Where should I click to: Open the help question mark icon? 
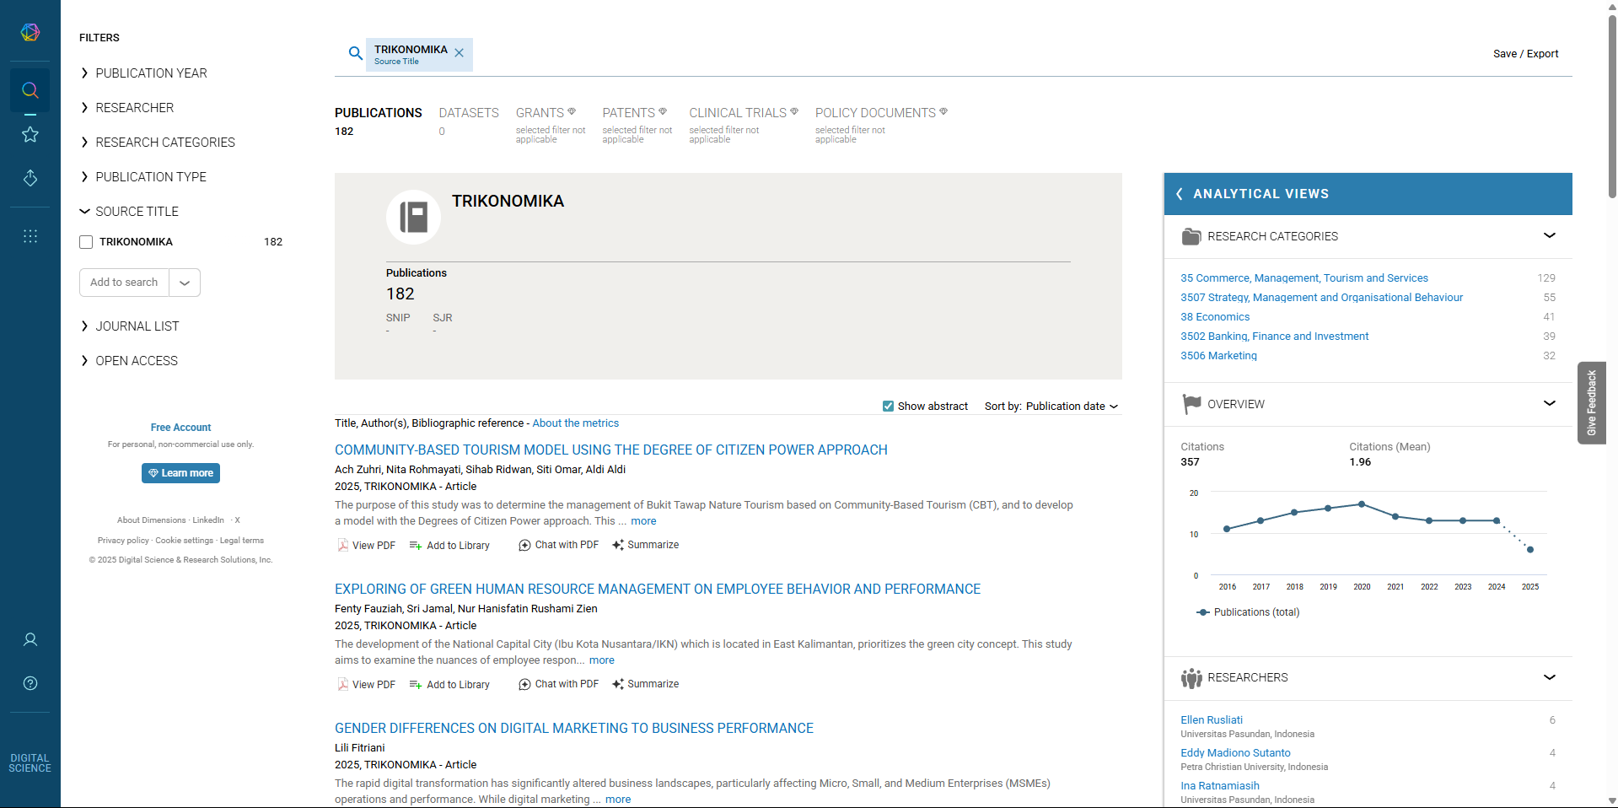(30, 683)
